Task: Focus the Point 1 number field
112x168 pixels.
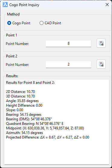Action: (x=69, y=43)
